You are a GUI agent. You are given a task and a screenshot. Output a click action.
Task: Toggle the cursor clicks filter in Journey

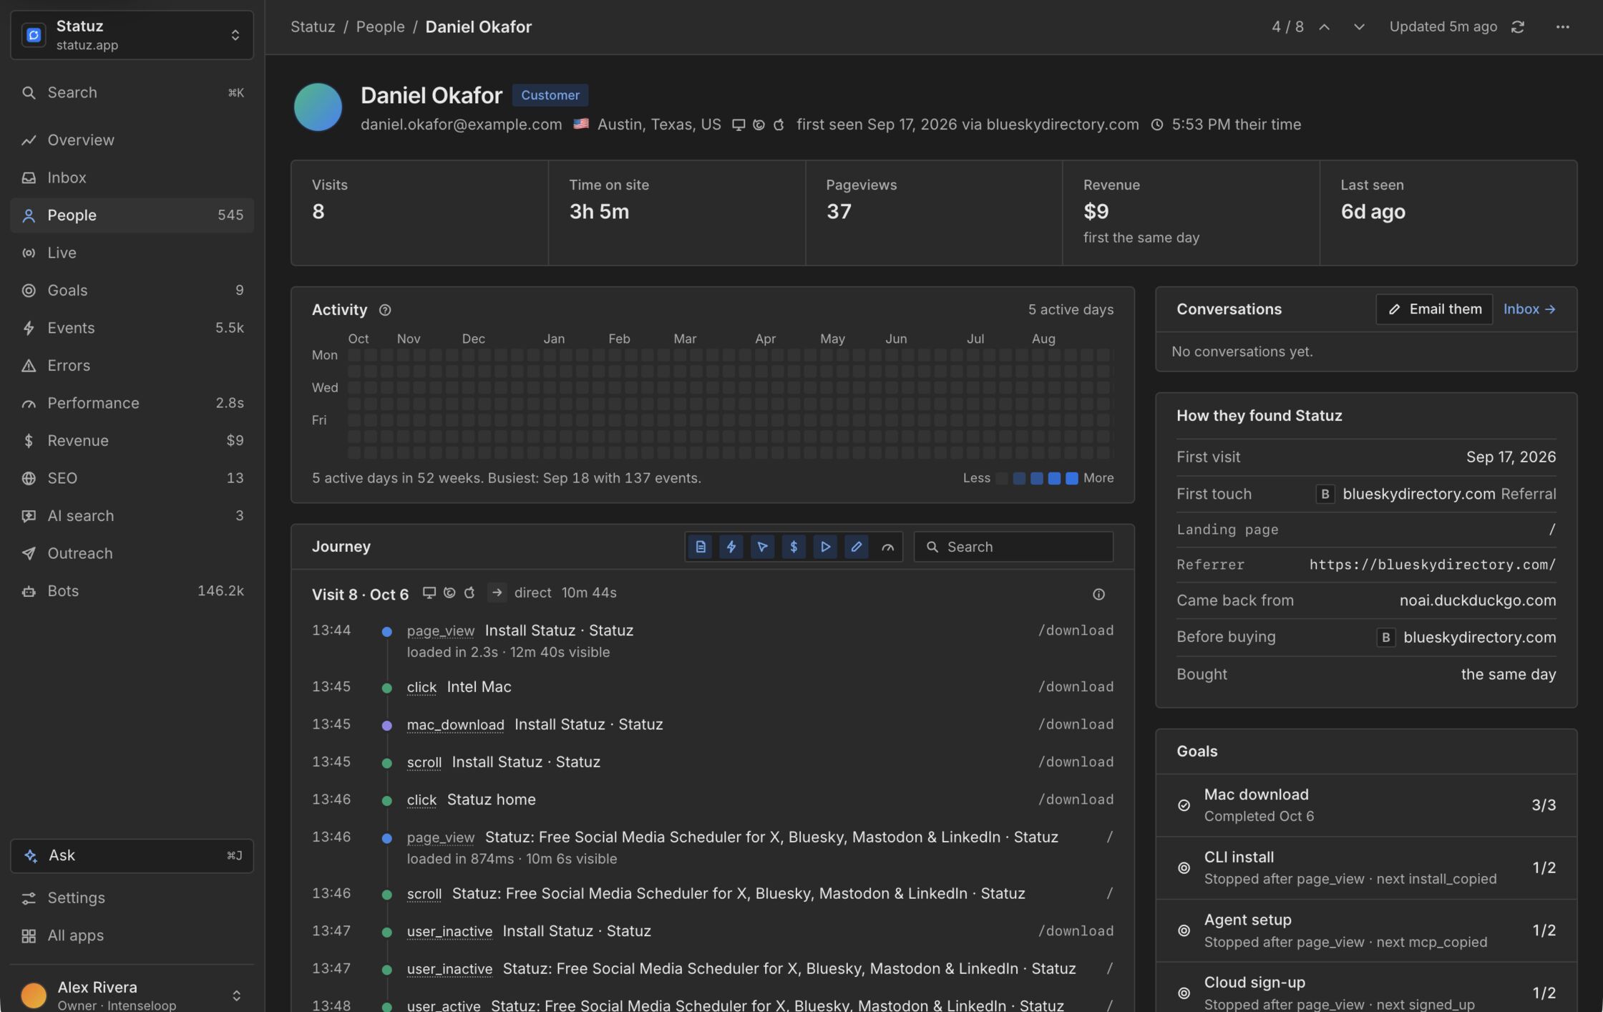coord(763,547)
